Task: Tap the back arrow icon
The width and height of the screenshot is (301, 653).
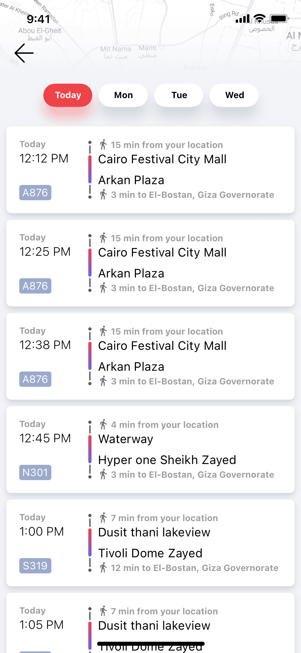Action: click(x=24, y=53)
